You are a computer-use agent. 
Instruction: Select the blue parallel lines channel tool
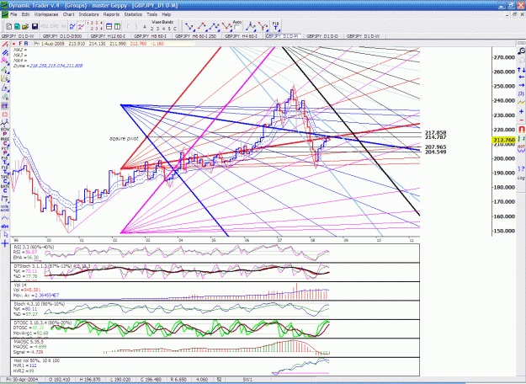[x=5, y=53]
